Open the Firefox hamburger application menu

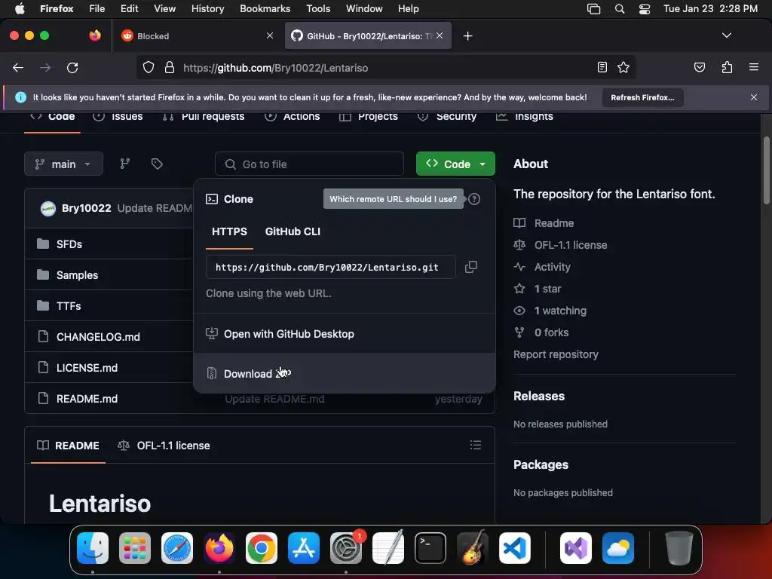pyautogui.click(x=753, y=67)
